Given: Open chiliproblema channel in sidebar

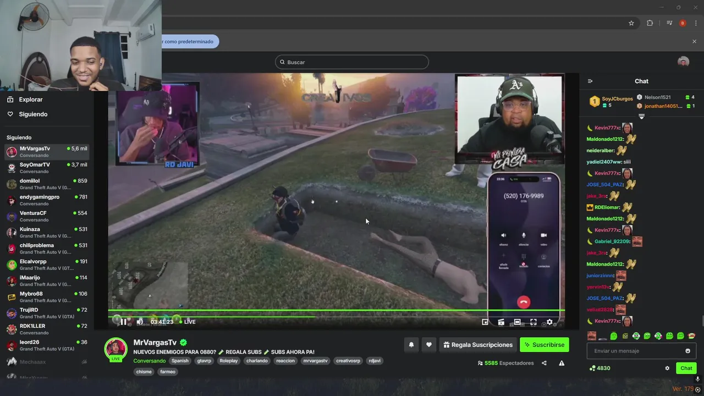Looking at the screenshot, I should click(47, 249).
